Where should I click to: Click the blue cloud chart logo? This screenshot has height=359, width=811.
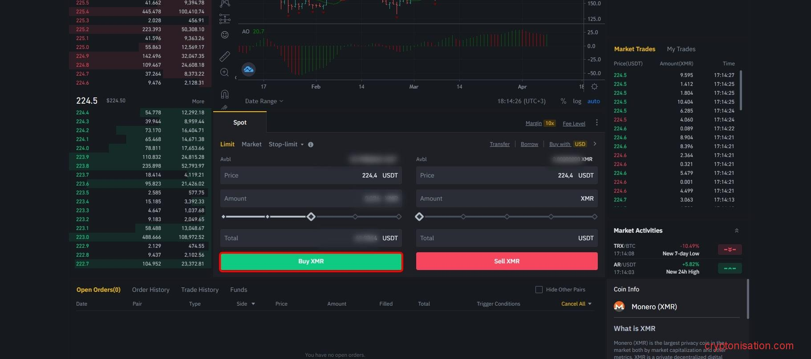point(248,69)
